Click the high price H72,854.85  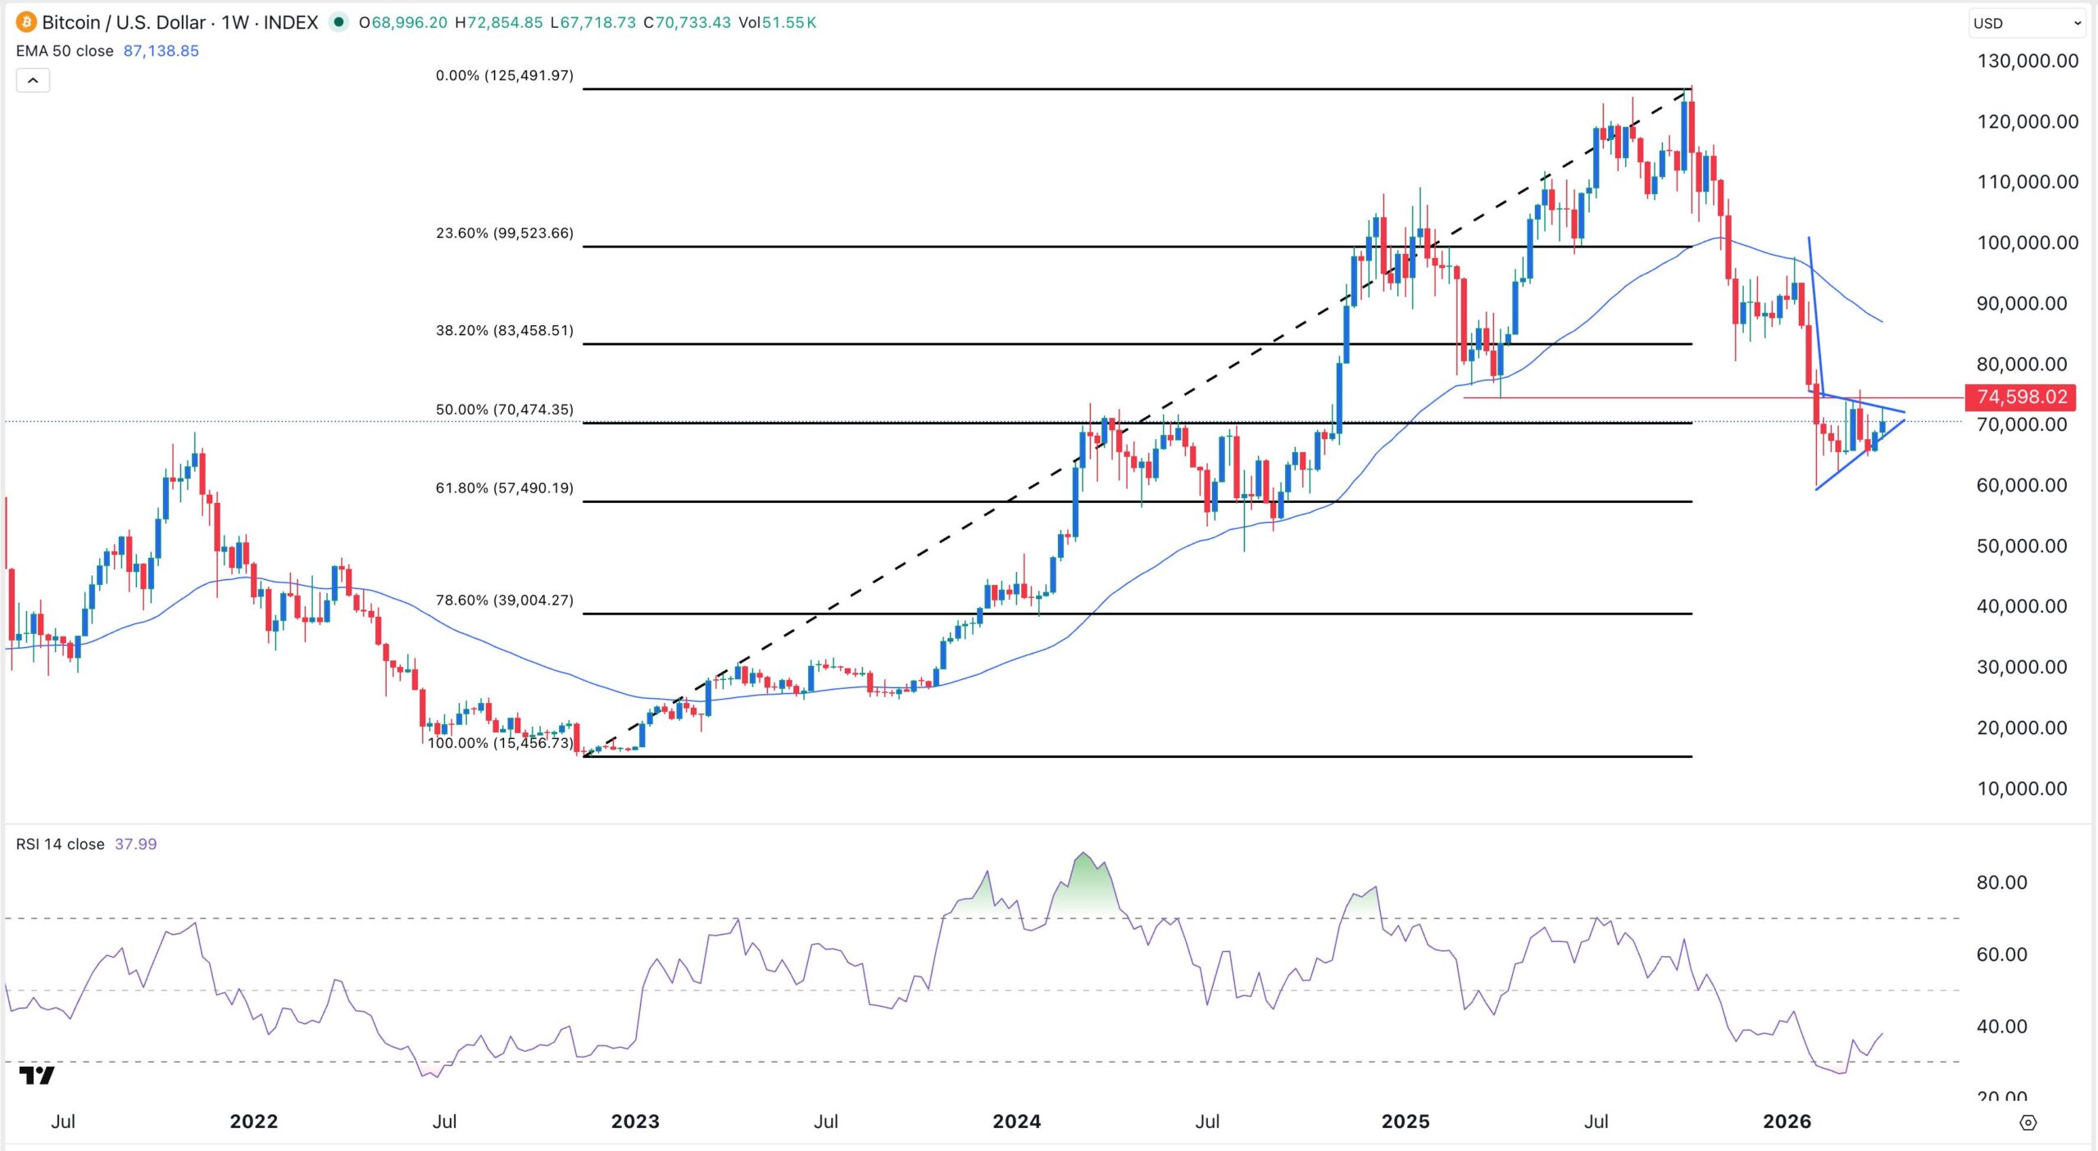(498, 22)
